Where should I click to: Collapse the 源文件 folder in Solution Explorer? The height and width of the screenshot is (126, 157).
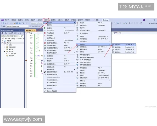tap(4, 51)
